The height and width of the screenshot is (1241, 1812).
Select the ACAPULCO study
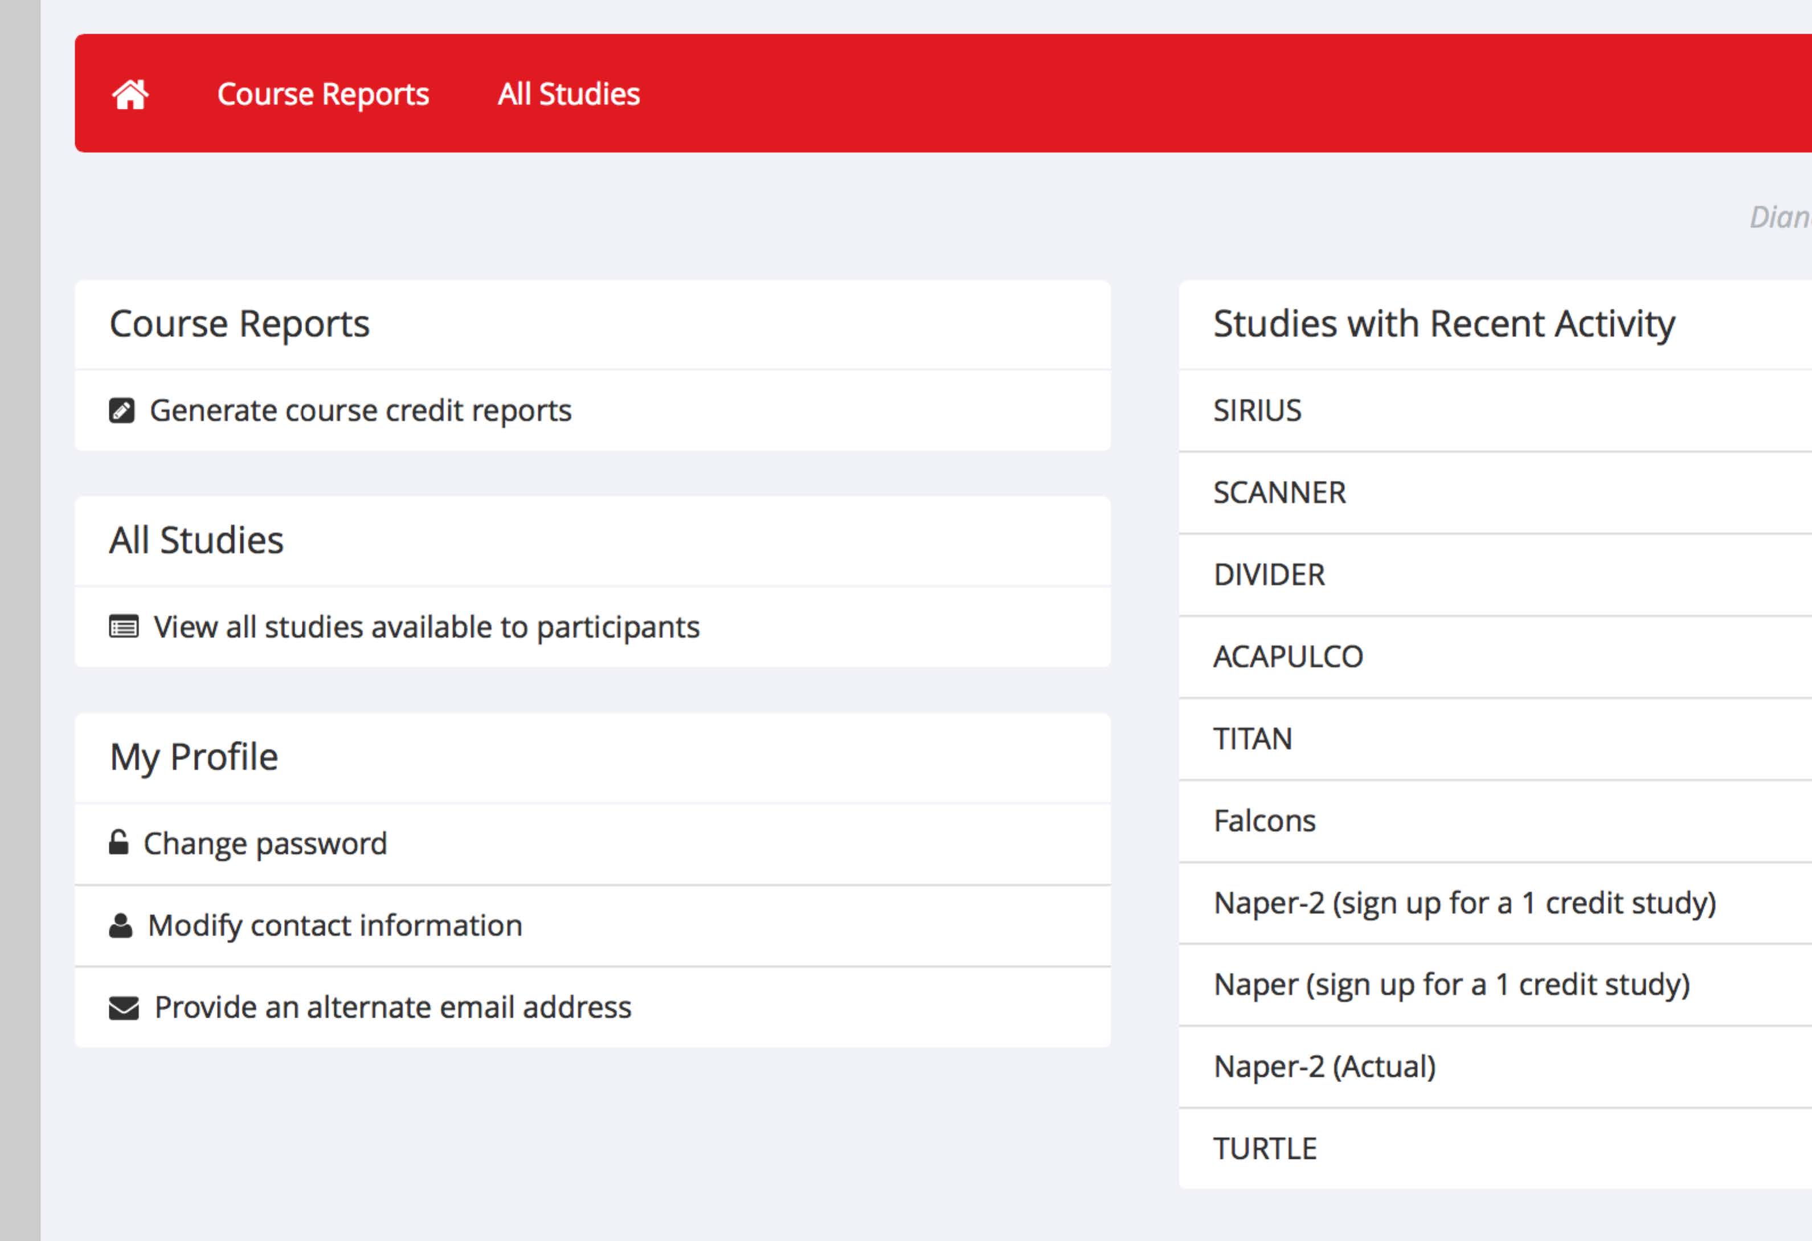(1288, 657)
